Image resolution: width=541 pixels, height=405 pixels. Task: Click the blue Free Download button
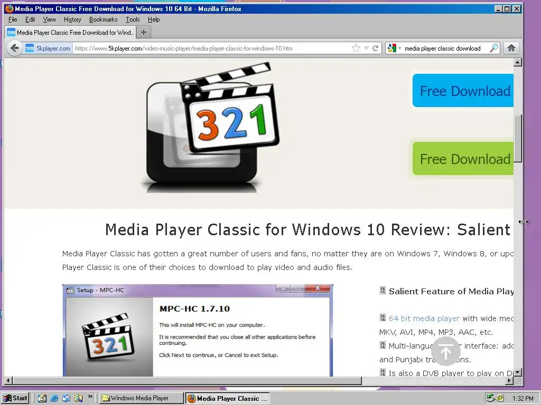click(463, 91)
